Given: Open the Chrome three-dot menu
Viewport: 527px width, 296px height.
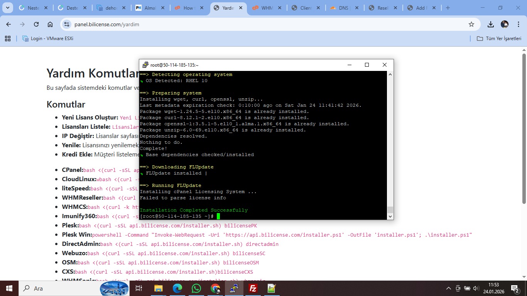Looking at the screenshot, I should pos(519,24).
